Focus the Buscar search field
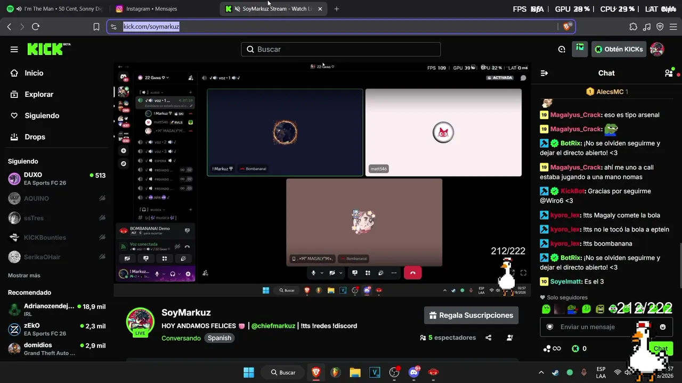This screenshot has height=383, width=682. pos(341,49)
